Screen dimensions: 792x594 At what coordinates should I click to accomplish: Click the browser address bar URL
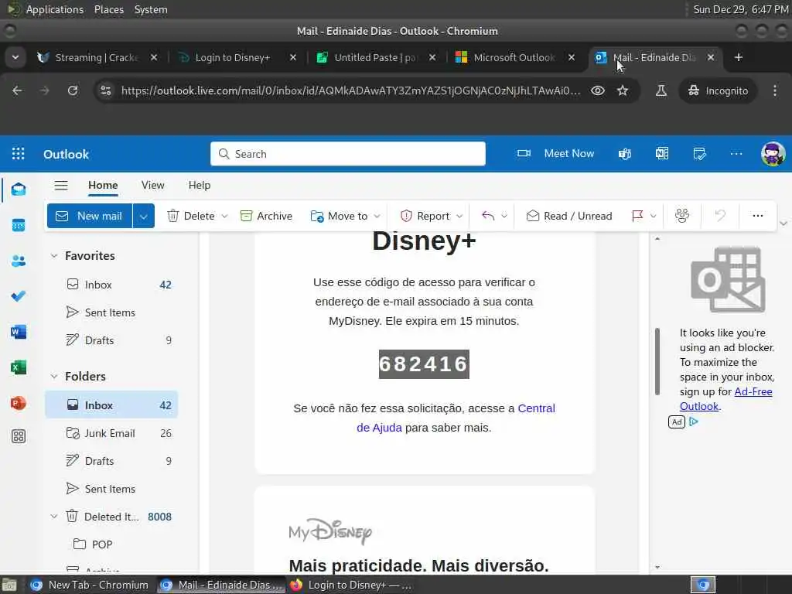point(350,91)
